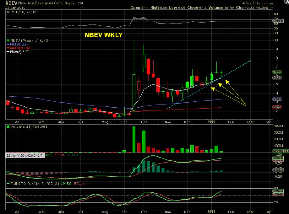Image resolution: width=289 pixels, height=214 pixels.
Task: Click the tallest green volume bar in September
Action: 134,139
